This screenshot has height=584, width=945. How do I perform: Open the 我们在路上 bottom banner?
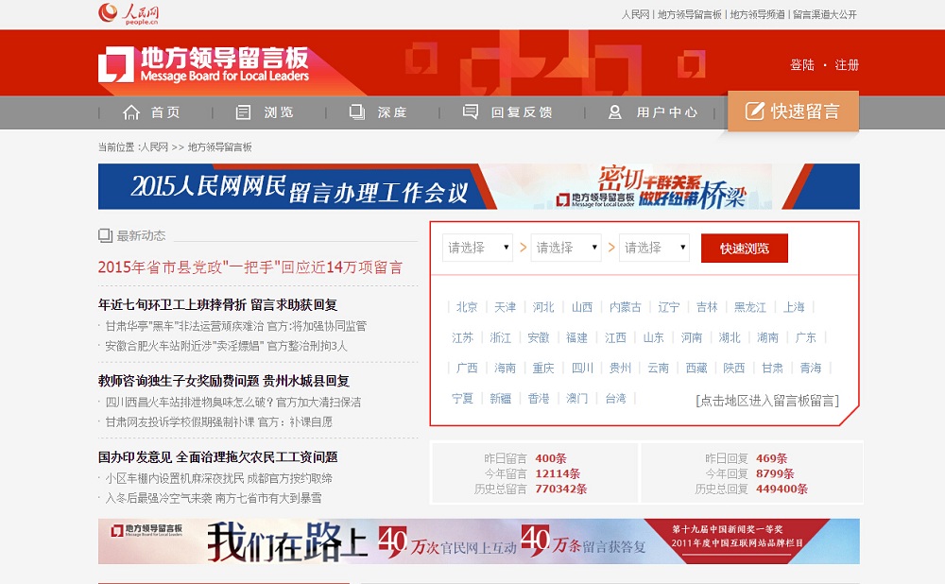tap(478, 541)
